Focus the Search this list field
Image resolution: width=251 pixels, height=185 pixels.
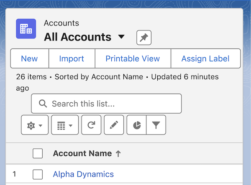point(106,104)
